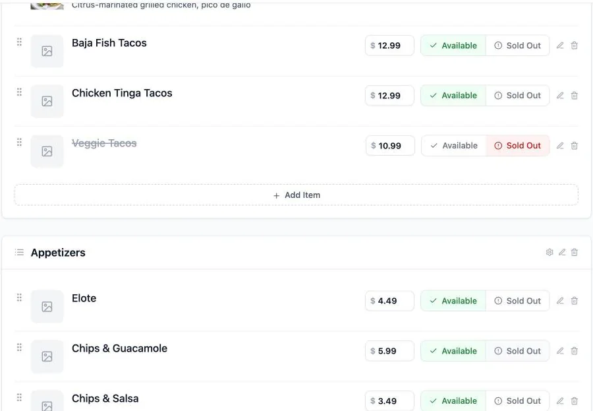Click the Elote price field
593x411 pixels.
389,301
